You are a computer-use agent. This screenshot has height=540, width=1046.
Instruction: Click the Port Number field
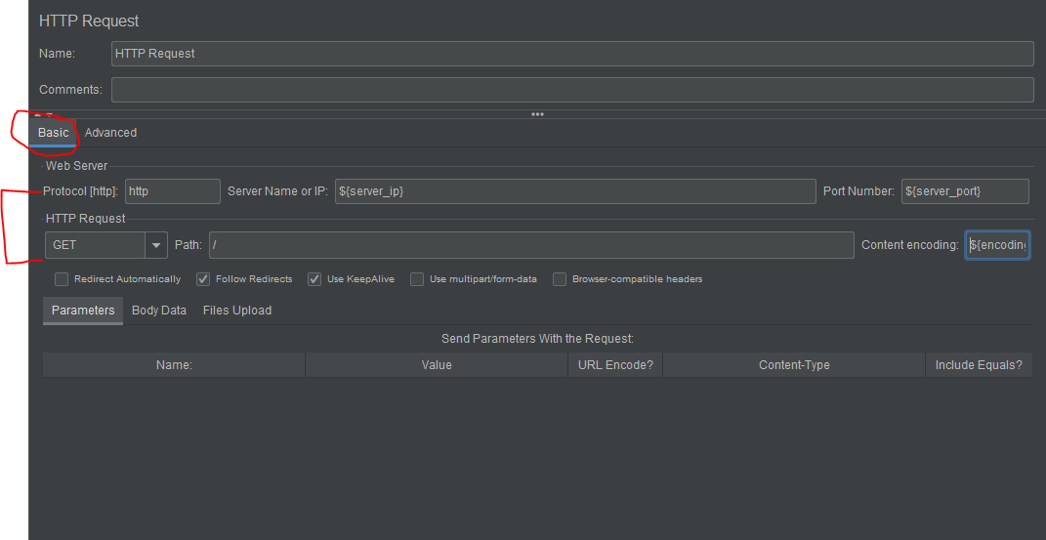[x=965, y=191]
